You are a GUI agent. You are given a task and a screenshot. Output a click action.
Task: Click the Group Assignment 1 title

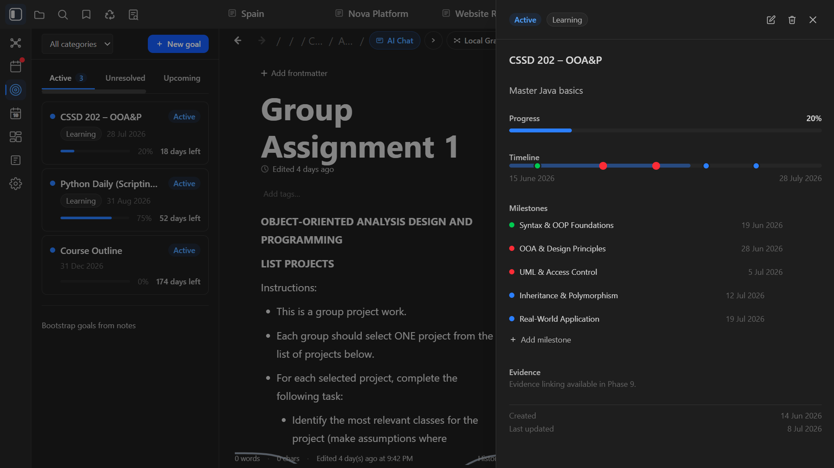[x=360, y=128]
